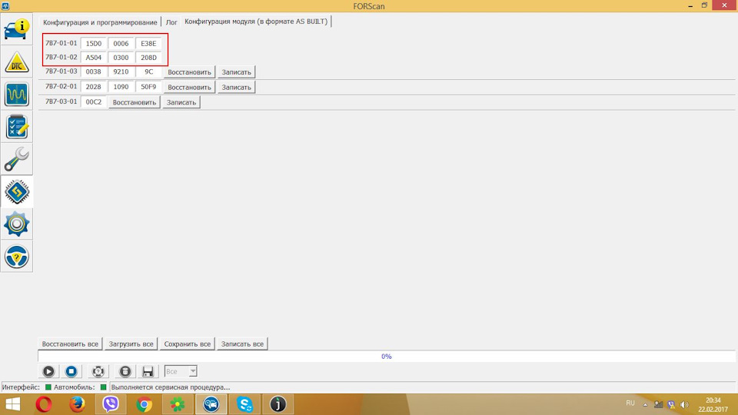Screen dimensions: 738x415
Task: Open the ICQ flower icon in taskbar
Action: point(178,404)
